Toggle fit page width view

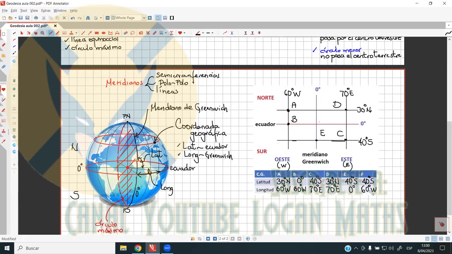[x=165, y=18]
